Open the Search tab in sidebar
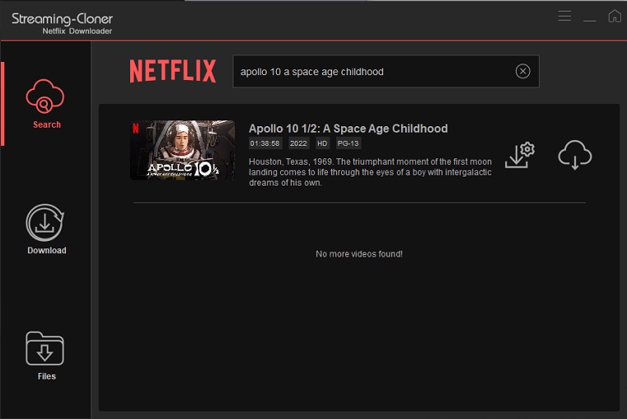 [45, 104]
